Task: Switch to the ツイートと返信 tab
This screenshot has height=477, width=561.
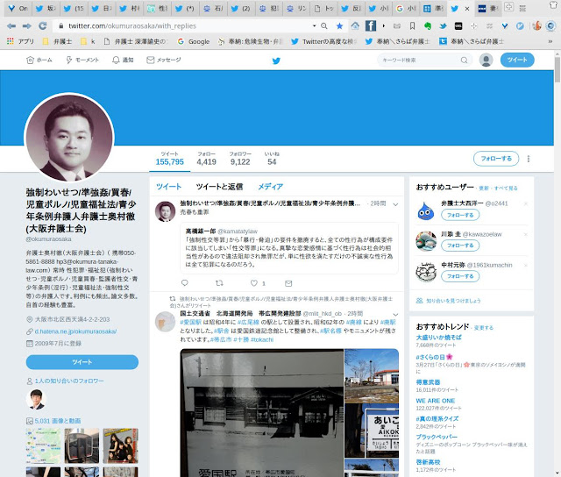Action: (x=219, y=187)
